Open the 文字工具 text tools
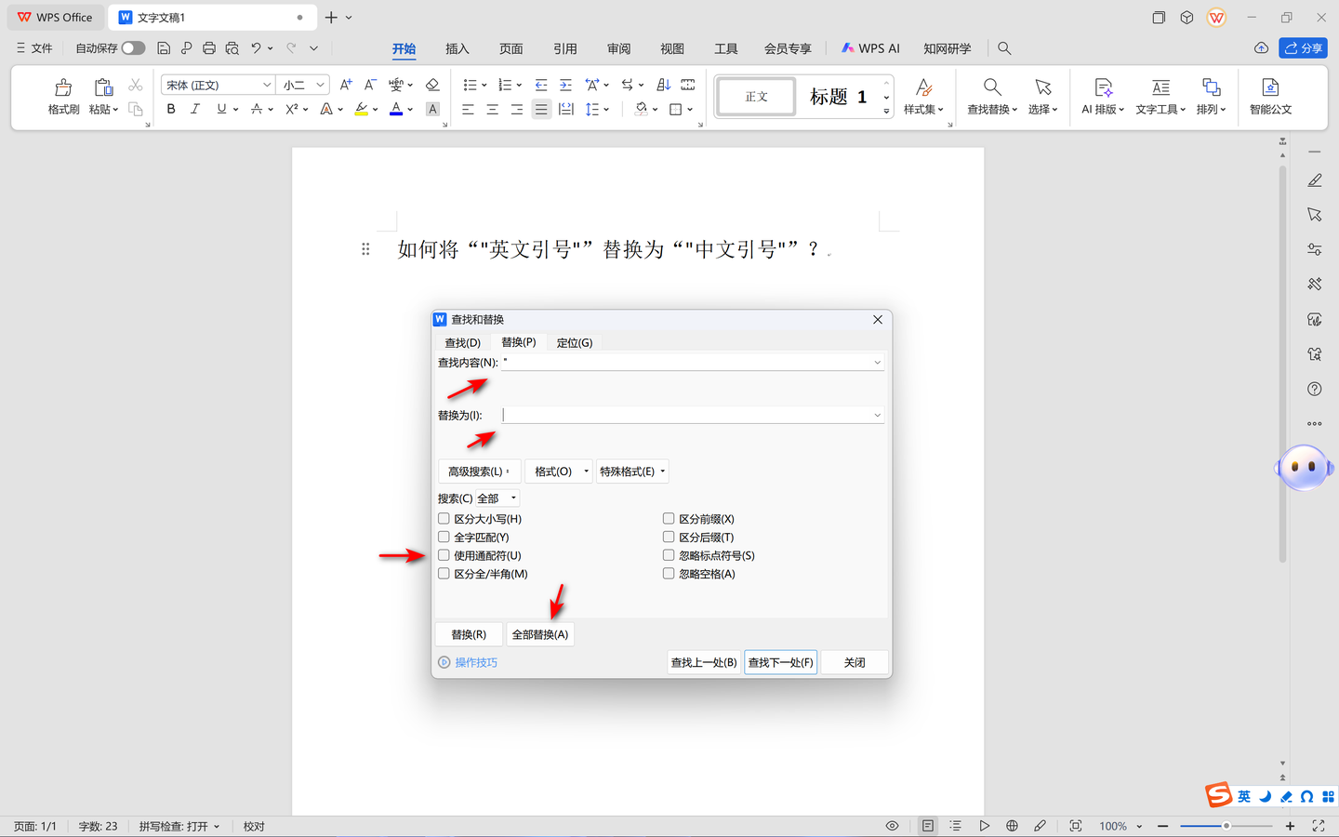Image resolution: width=1339 pixels, height=837 pixels. pyautogui.click(x=1160, y=96)
